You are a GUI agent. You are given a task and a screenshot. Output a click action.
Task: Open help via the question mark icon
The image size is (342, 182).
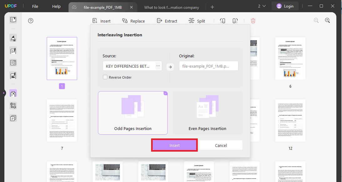pyautogui.click(x=30, y=21)
